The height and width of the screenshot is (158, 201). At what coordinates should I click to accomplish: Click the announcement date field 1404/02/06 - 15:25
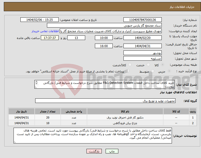point(40,20)
